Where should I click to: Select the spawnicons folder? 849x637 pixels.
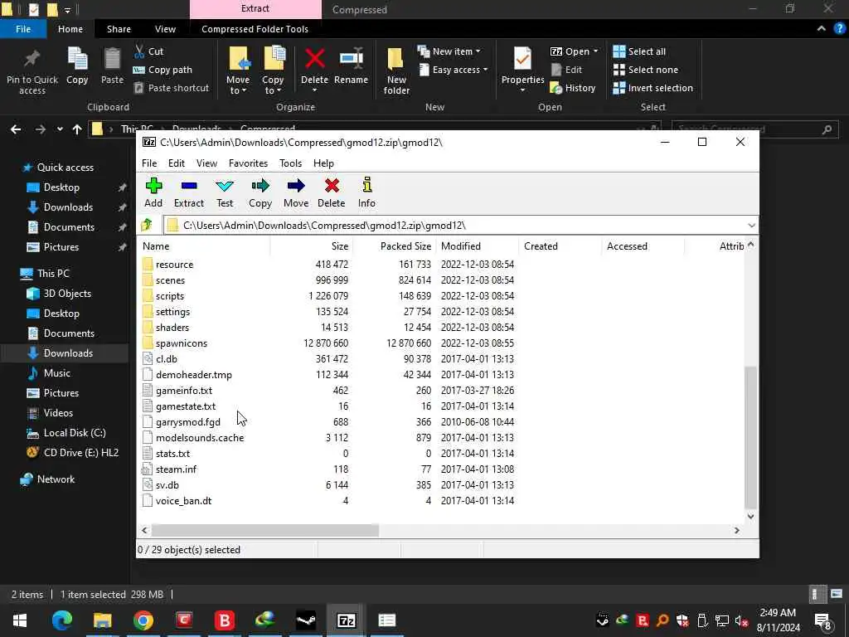tap(182, 343)
